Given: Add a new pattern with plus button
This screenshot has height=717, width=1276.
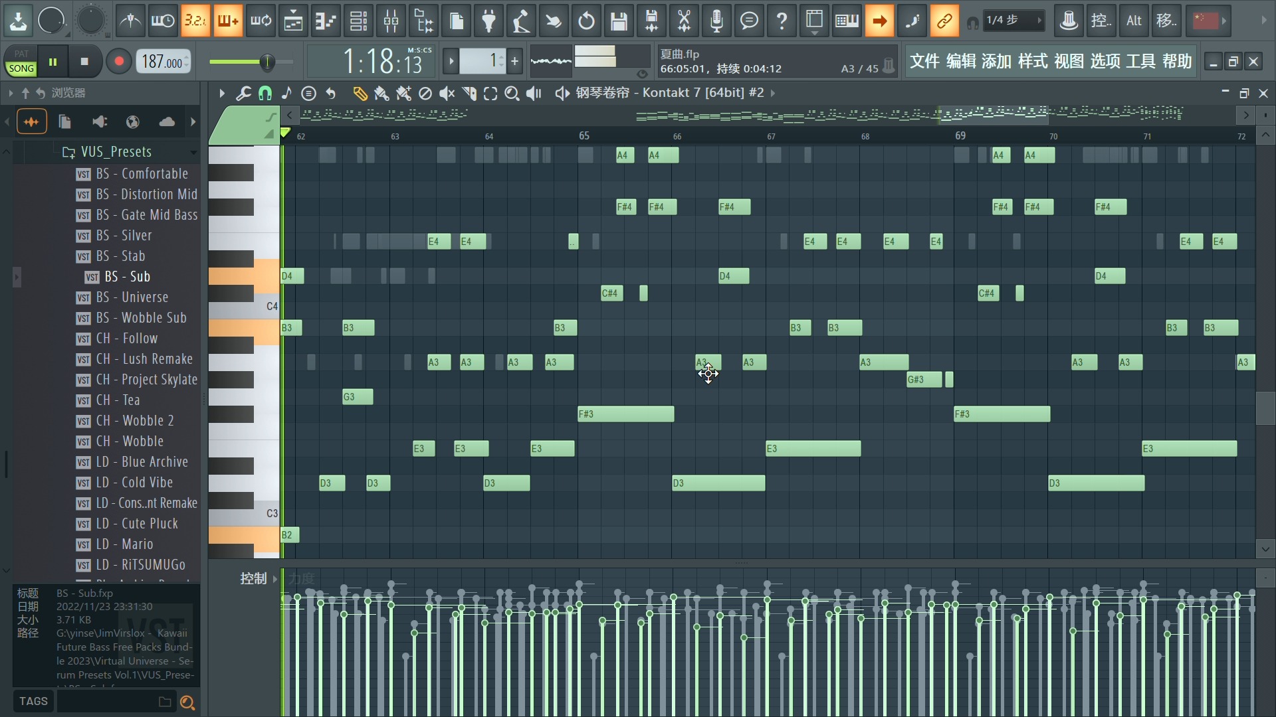Looking at the screenshot, I should point(514,62).
